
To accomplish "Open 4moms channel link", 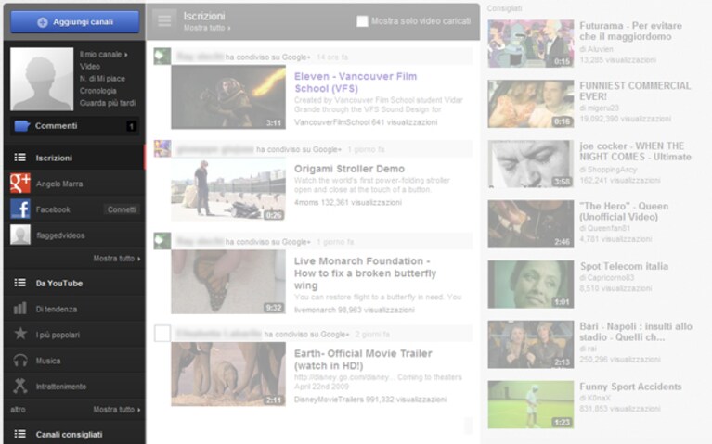I will pos(306,202).
